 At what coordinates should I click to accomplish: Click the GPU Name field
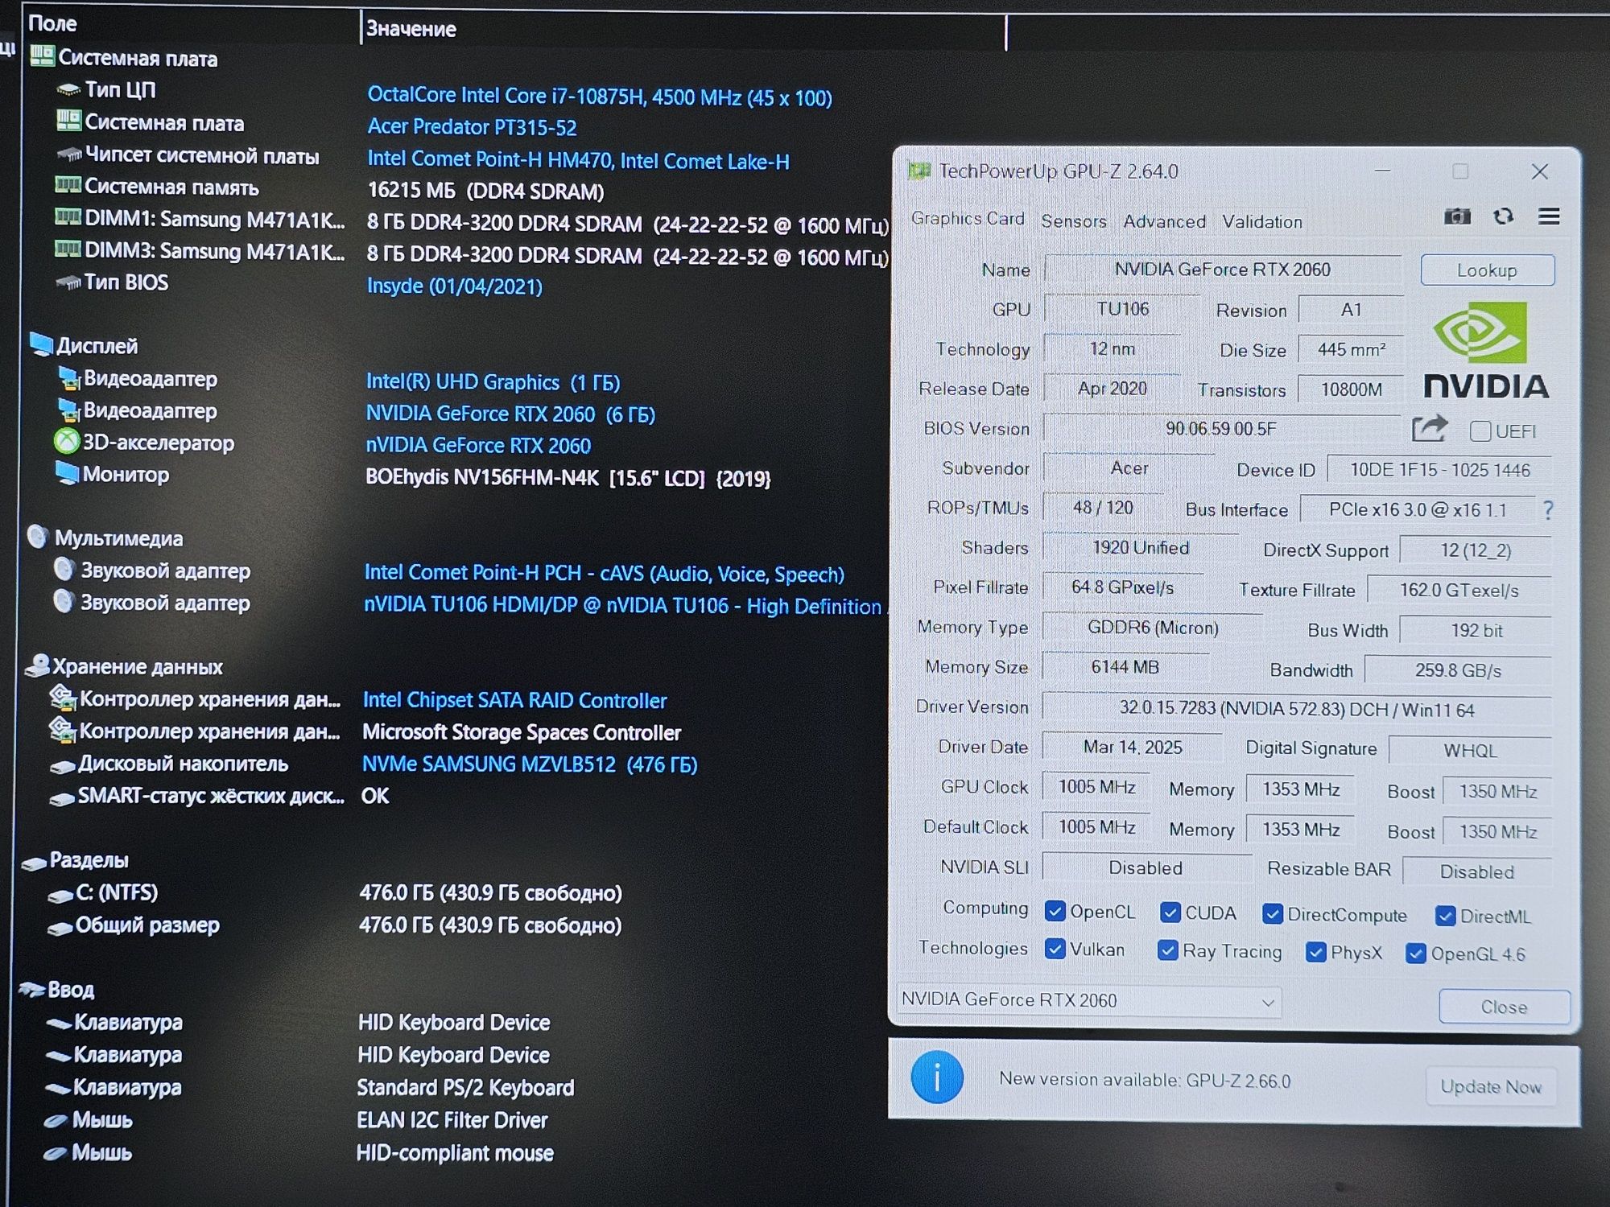tap(1222, 270)
